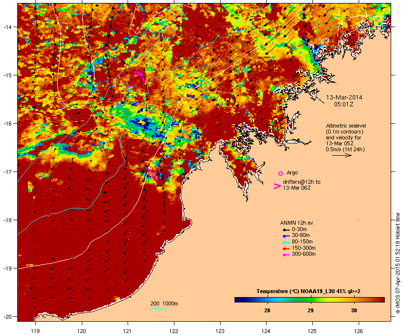Screen dimensions: 404x335
Task: Click the latitude label -14
Action: 7,27
